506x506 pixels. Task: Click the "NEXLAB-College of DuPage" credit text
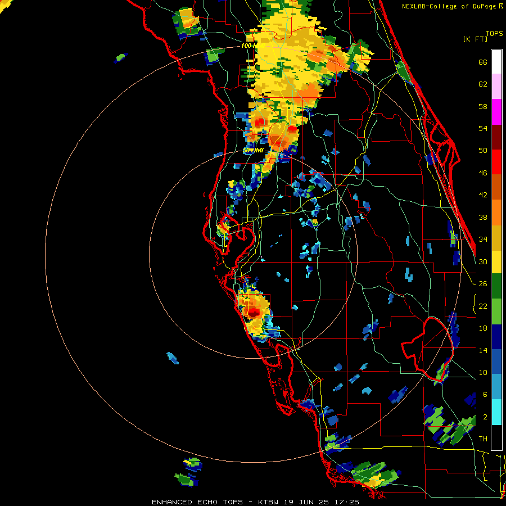449,6
